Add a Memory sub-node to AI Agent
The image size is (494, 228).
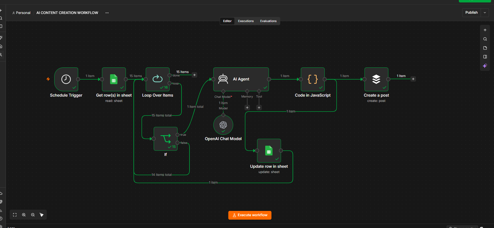click(x=247, y=107)
